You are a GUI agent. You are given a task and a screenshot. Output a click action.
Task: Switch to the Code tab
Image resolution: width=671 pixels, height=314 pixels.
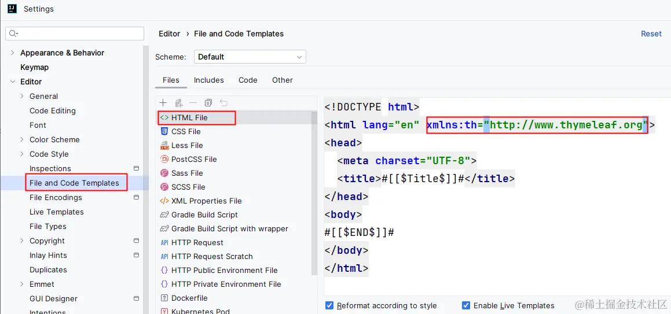click(248, 80)
